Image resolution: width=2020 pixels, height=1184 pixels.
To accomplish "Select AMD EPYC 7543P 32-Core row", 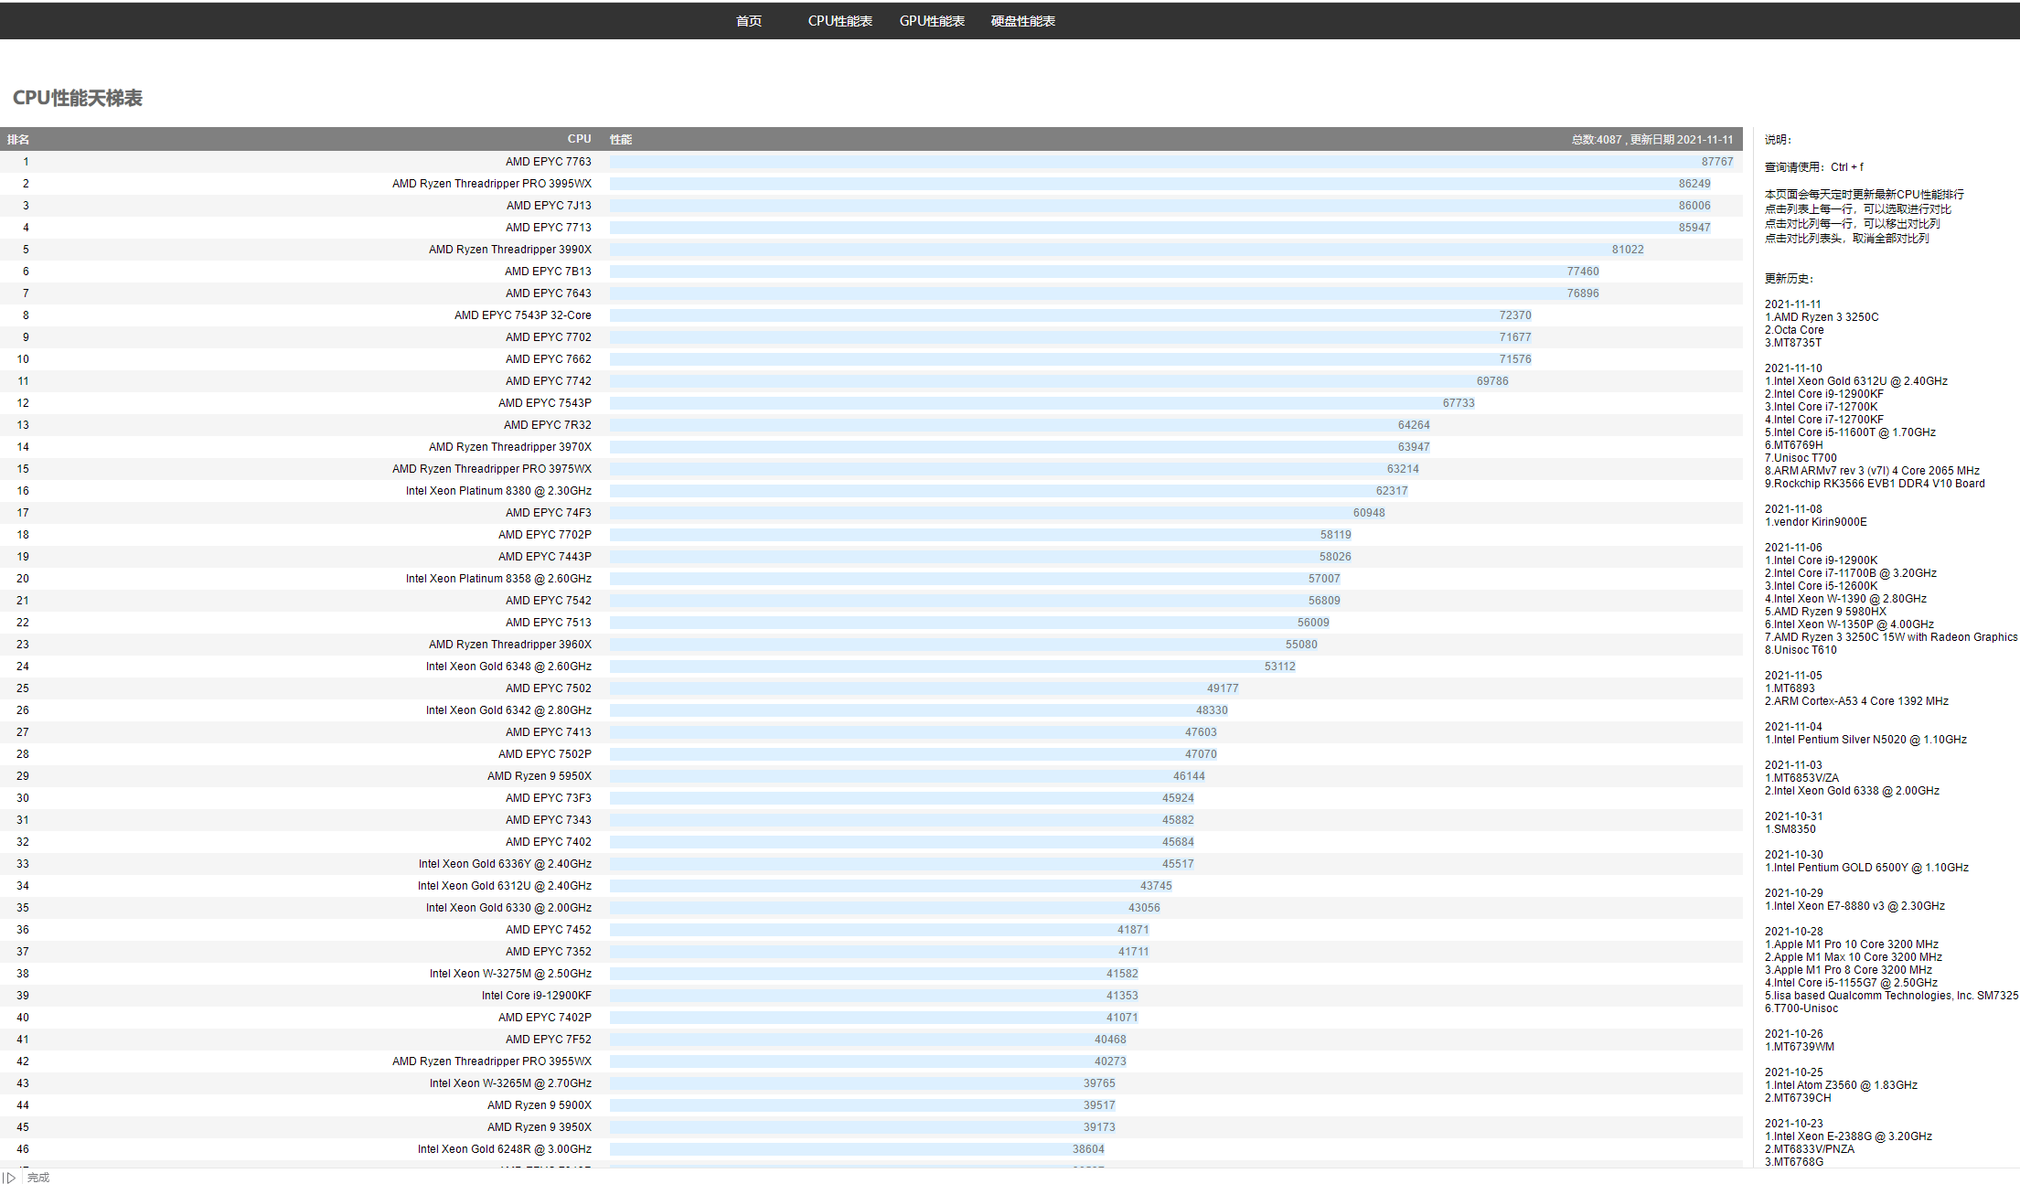I will [871, 315].
